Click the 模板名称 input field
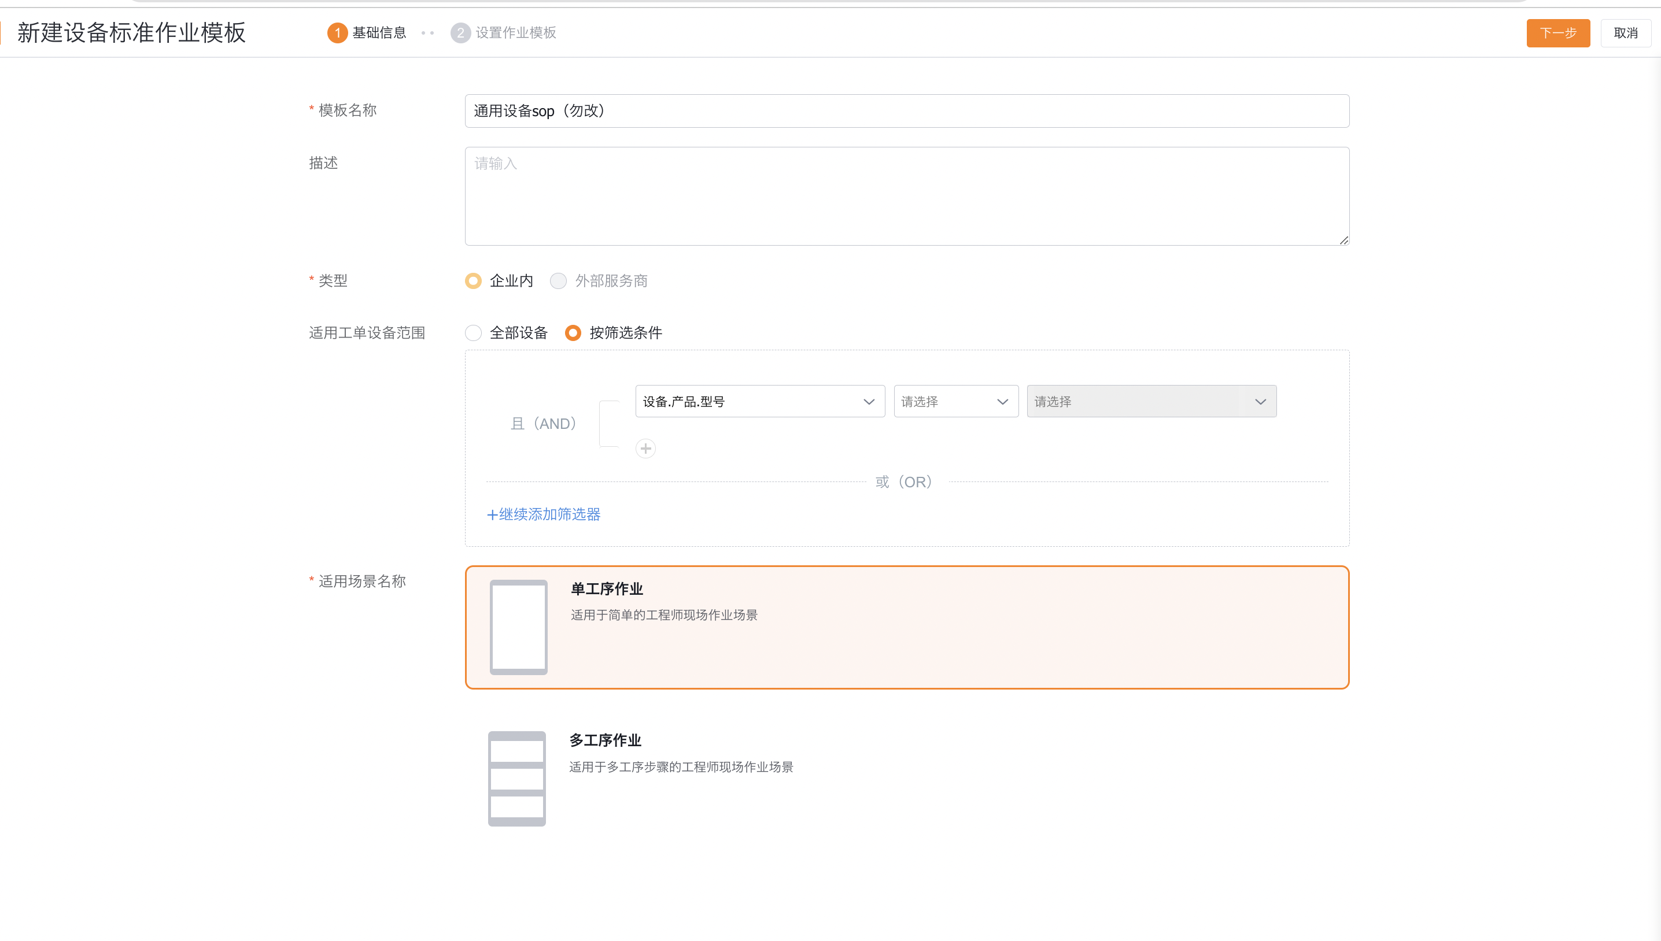The image size is (1661, 941). click(906, 111)
